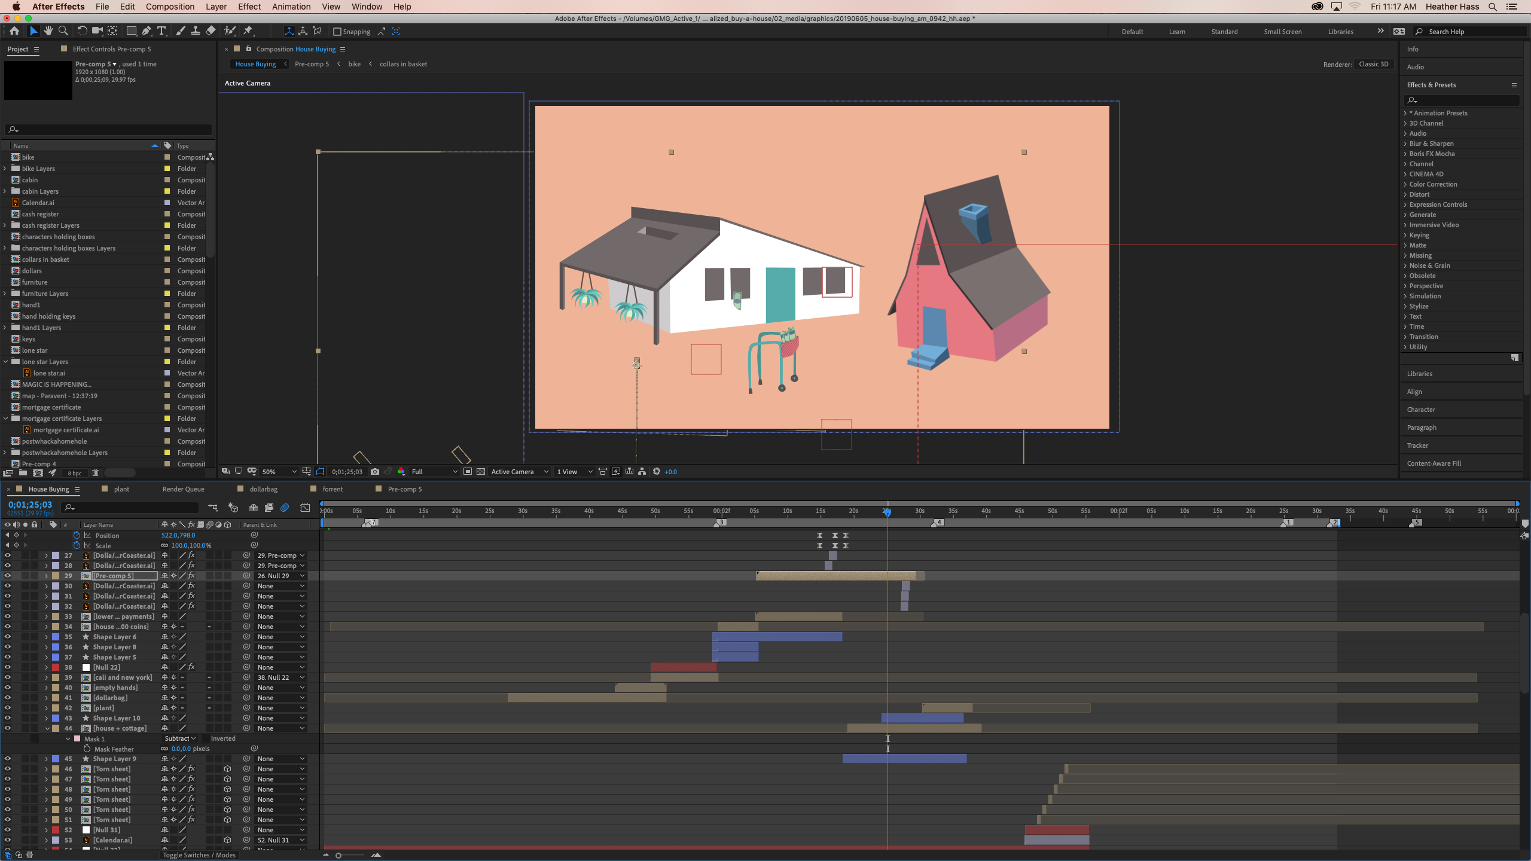This screenshot has width=1531, height=861.
Task: Enable Draft 3D icon in timeline
Action: pyautogui.click(x=233, y=508)
